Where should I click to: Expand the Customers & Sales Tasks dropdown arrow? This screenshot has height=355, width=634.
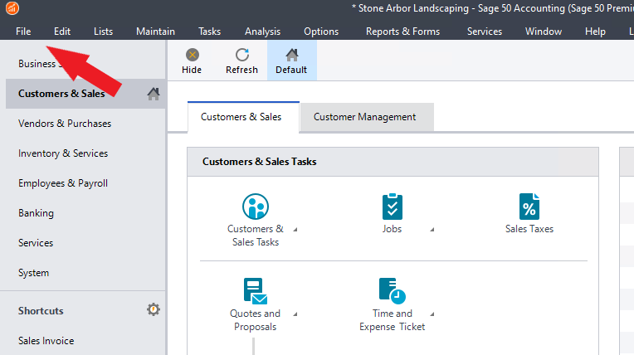pos(295,230)
